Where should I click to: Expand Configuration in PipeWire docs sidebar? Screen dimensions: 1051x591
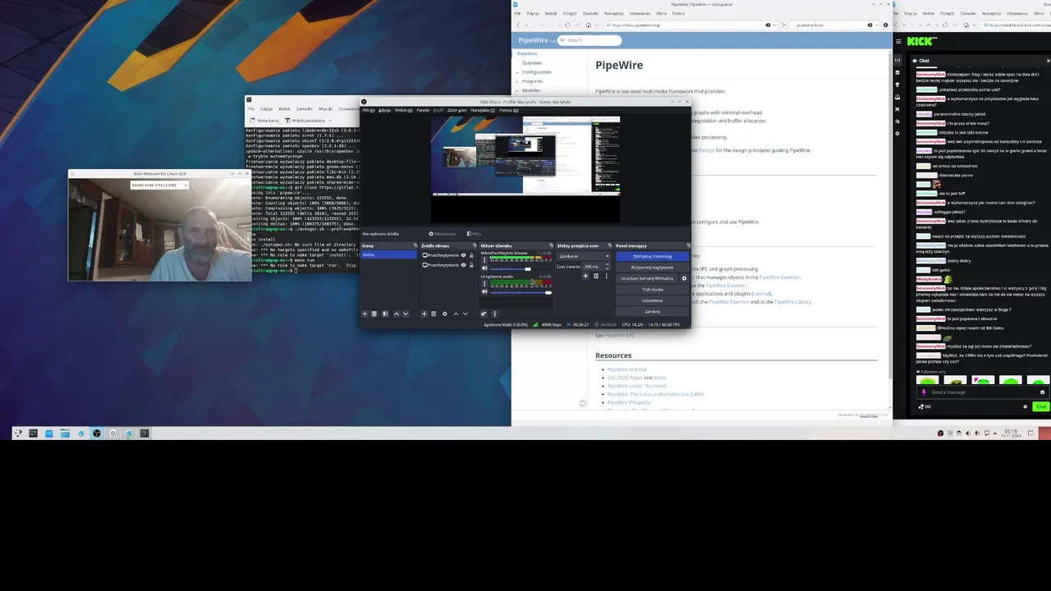(x=517, y=72)
